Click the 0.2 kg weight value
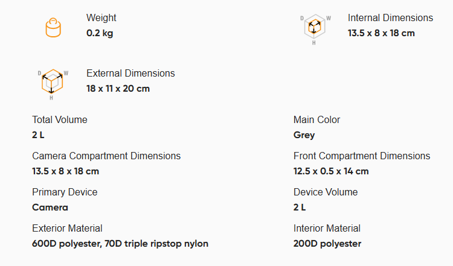The width and height of the screenshot is (453, 266). coord(100,33)
